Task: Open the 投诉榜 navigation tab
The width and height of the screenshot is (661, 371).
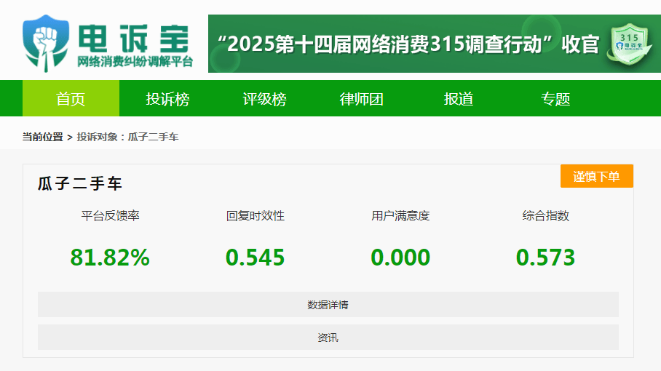Action: 167,99
